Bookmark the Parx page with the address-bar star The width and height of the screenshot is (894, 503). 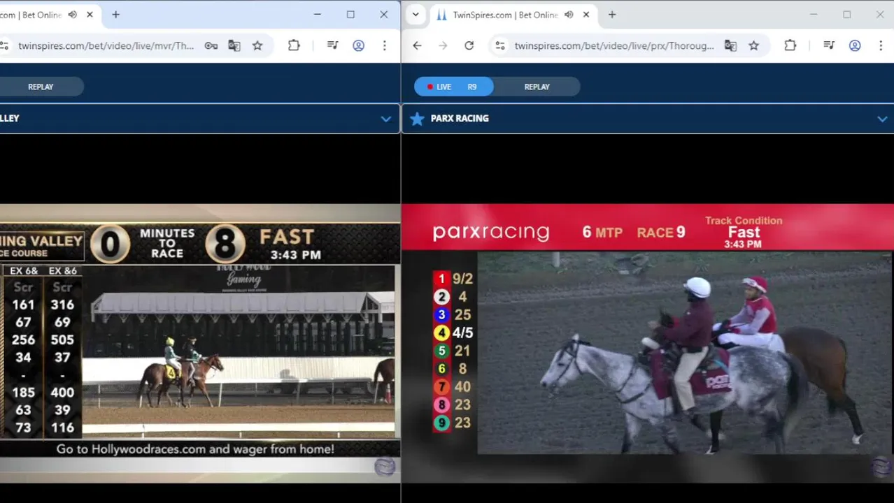click(753, 45)
